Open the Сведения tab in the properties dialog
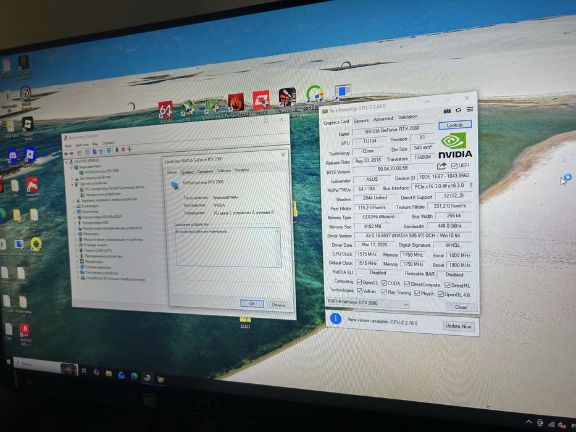Screen dimensions: 576x432 coord(205,171)
